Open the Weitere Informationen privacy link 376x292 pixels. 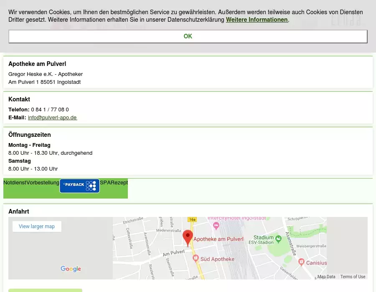pos(257,20)
